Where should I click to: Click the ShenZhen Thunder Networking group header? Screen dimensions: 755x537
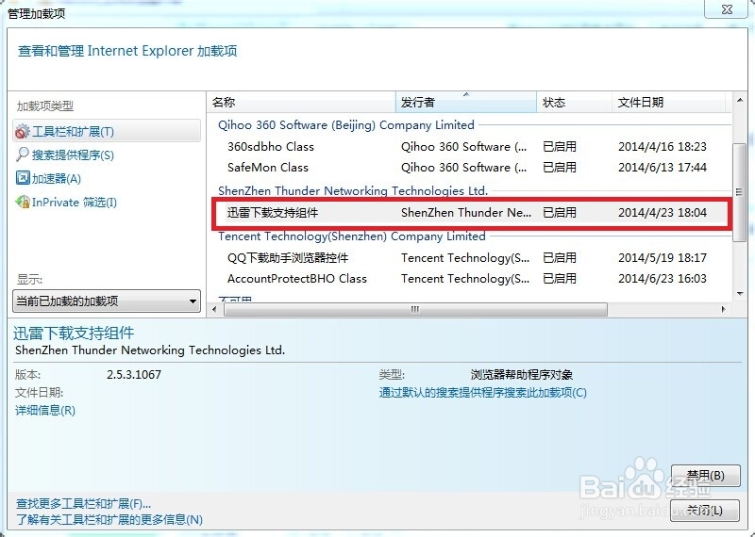click(x=353, y=191)
